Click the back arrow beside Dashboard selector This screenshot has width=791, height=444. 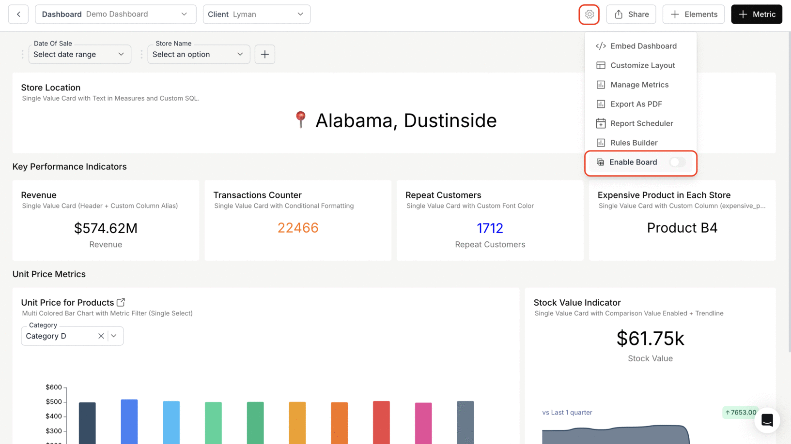(18, 14)
